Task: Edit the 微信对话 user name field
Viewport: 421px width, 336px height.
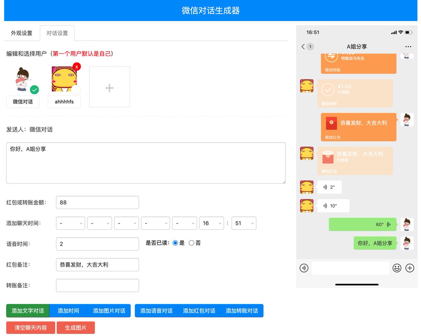Action: (23, 102)
